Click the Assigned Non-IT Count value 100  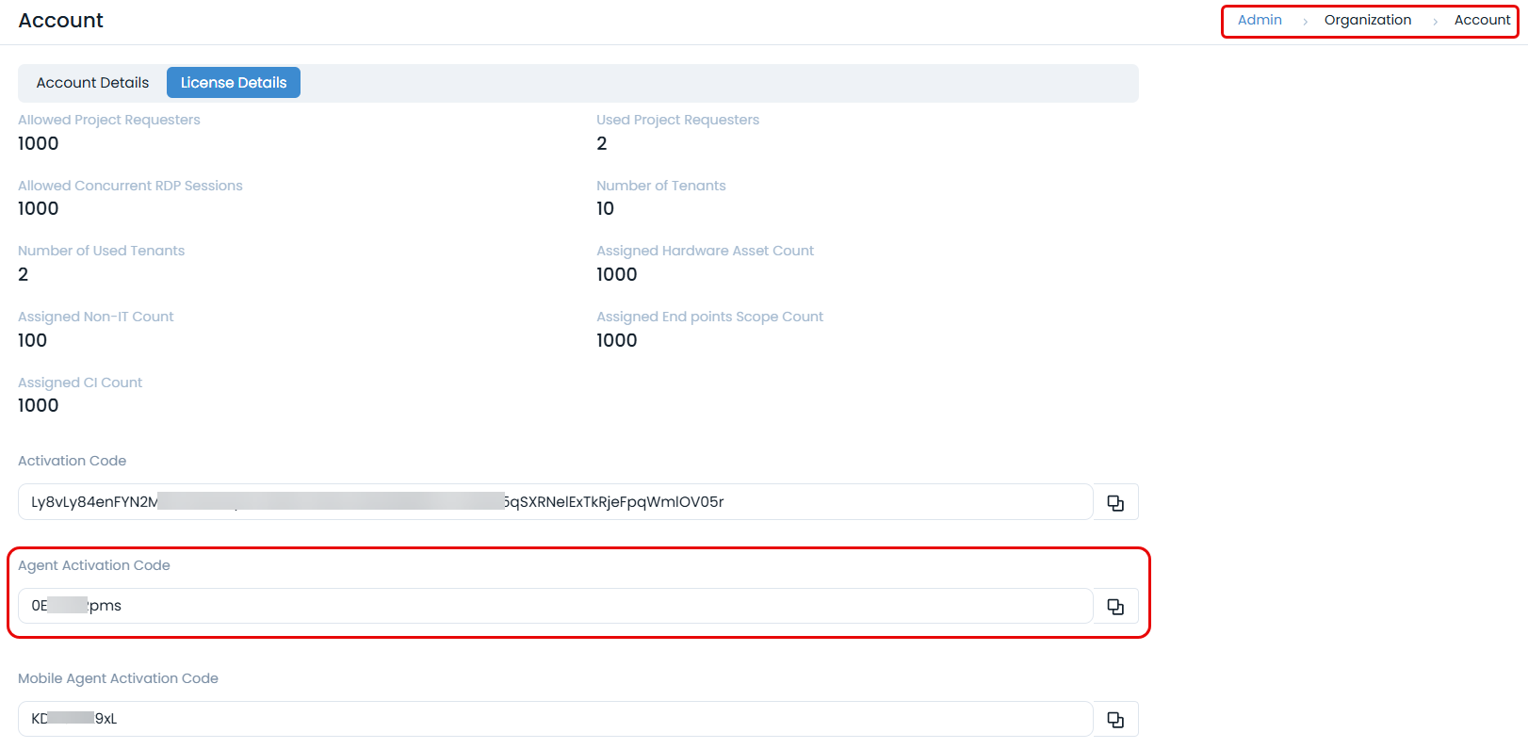(x=33, y=341)
